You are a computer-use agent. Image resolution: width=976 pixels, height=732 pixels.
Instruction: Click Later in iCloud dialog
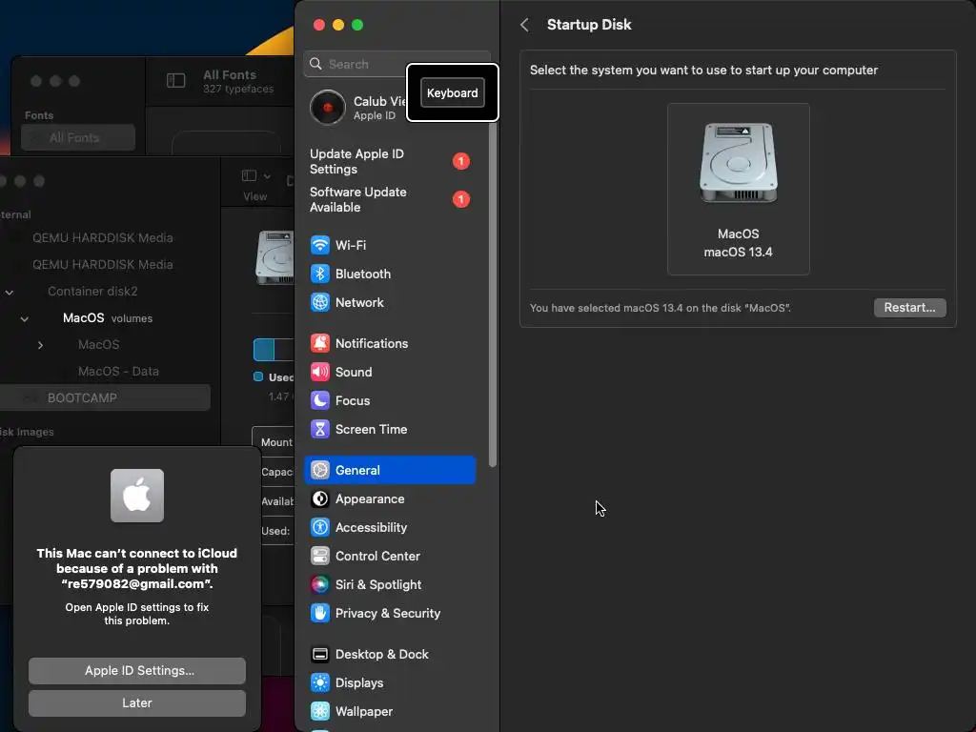(137, 702)
